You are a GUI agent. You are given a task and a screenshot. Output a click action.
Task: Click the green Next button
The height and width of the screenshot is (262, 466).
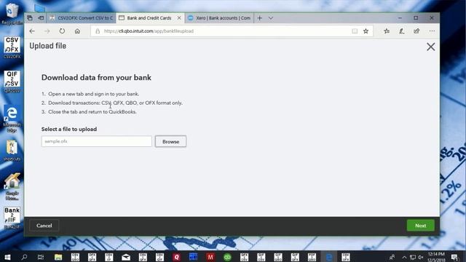pyautogui.click(x=421, y=226)
